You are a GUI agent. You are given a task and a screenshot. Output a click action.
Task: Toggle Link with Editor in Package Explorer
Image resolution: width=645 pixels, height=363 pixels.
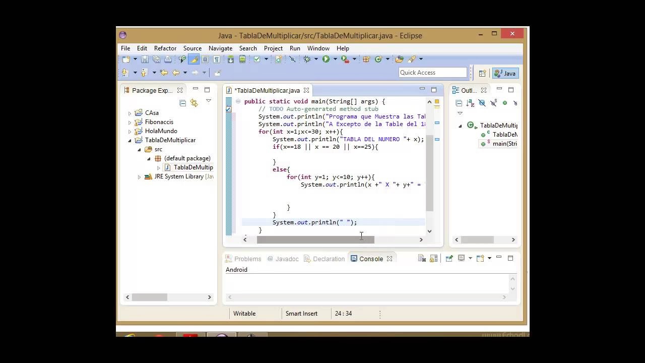point(194,103)
